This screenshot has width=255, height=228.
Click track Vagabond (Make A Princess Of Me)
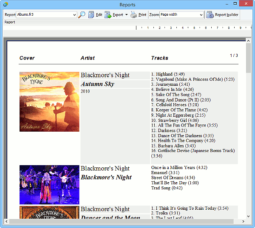pos(193,79)
